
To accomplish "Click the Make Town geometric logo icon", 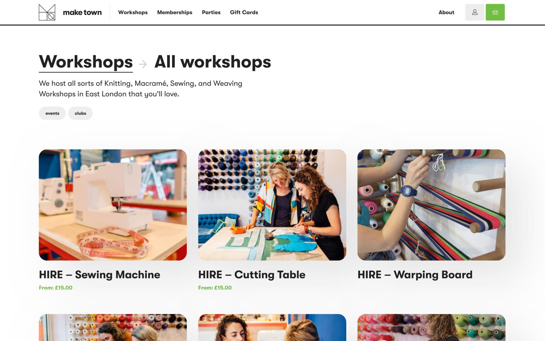I will click(x=47, y=12).
